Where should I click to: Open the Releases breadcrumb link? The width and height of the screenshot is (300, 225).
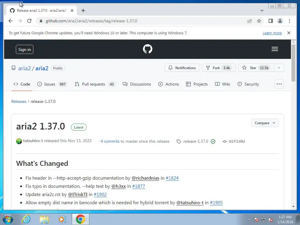point(19,101)
